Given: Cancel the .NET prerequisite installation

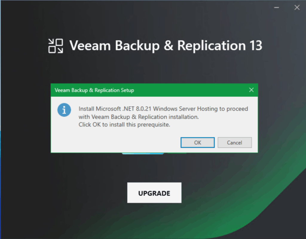Looking at the screenshot, I should pyautogui.click(x=235, y=143).
